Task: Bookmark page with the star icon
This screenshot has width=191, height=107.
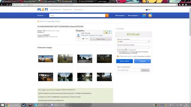Action: click(x=176, y=5)
